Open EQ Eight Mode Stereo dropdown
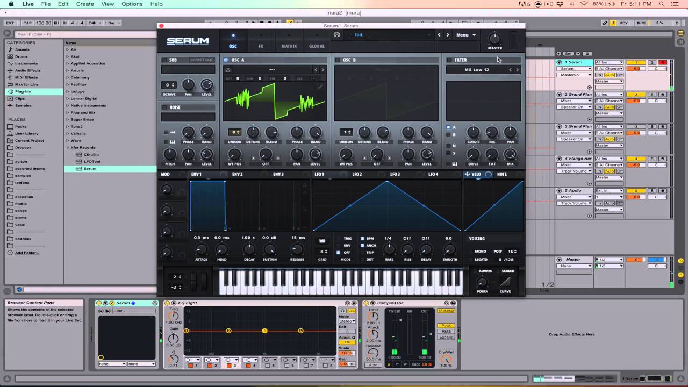The height and width of the screenshot is (387, 688). click(x=347, y=321)
